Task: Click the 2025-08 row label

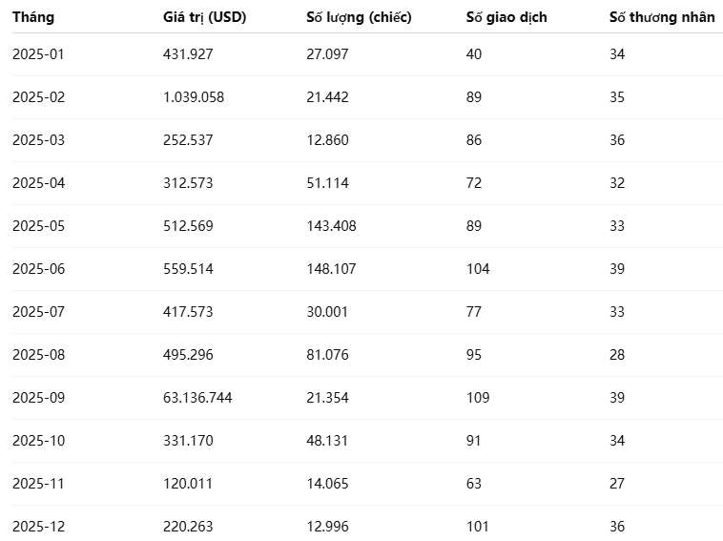Action: [x=38, y=355]
